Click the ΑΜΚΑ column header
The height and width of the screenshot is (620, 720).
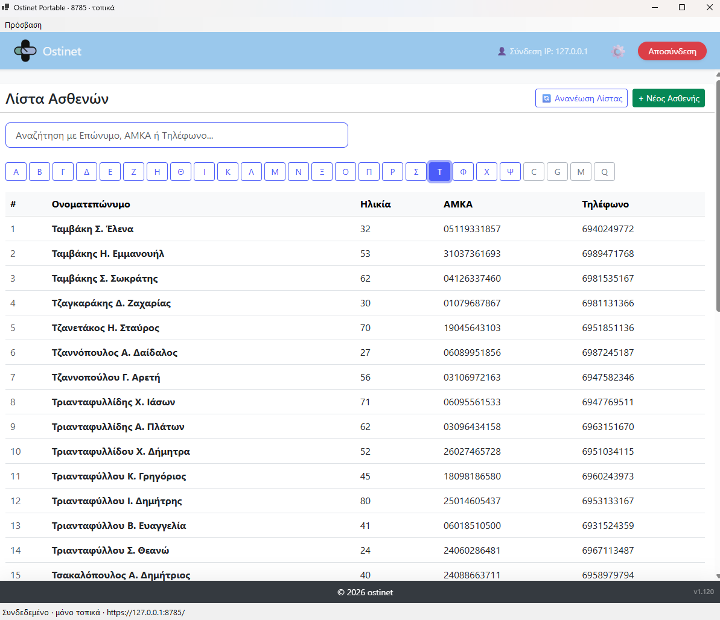pyautogui.click(x=458, y=204)
